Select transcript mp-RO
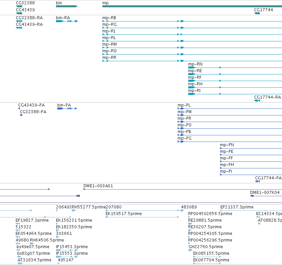The width and height of the screenshot is (282, 265). [110, 51]
